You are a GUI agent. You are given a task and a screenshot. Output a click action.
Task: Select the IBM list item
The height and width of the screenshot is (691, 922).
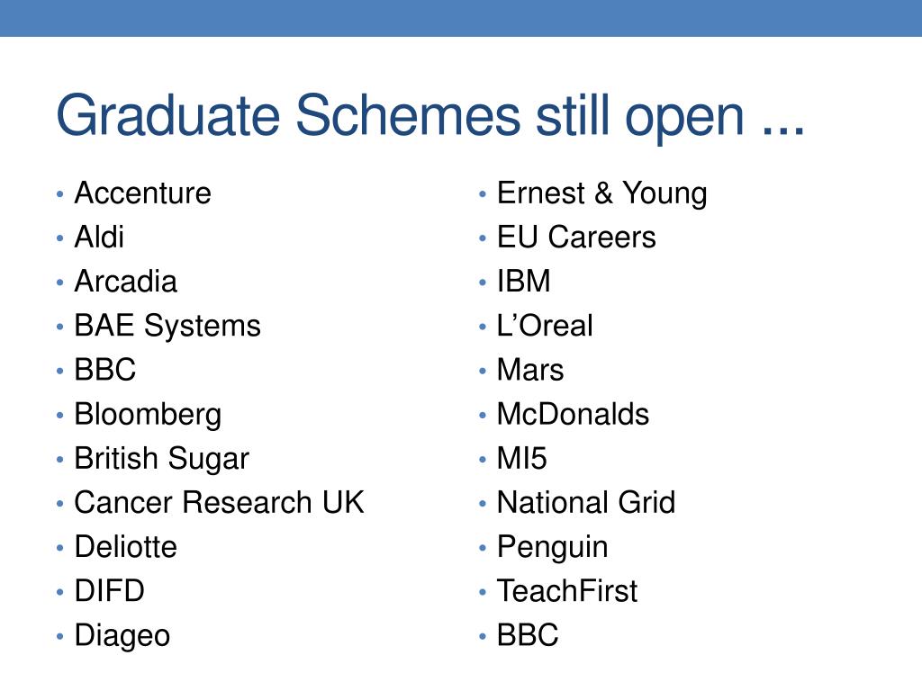[524, 281]
